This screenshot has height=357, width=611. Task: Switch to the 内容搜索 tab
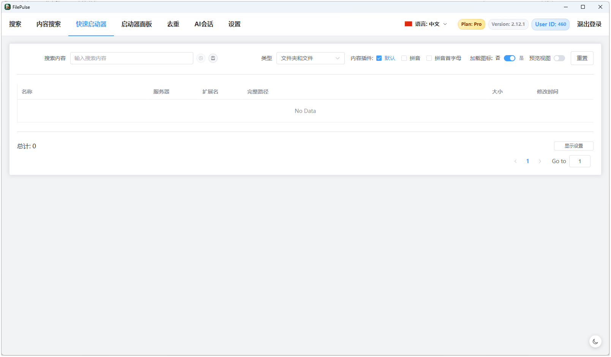point(49,24)
